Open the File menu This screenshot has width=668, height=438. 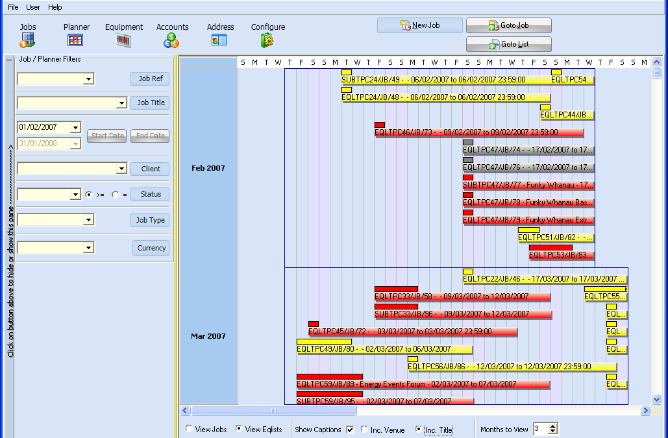tap(13, 7)
